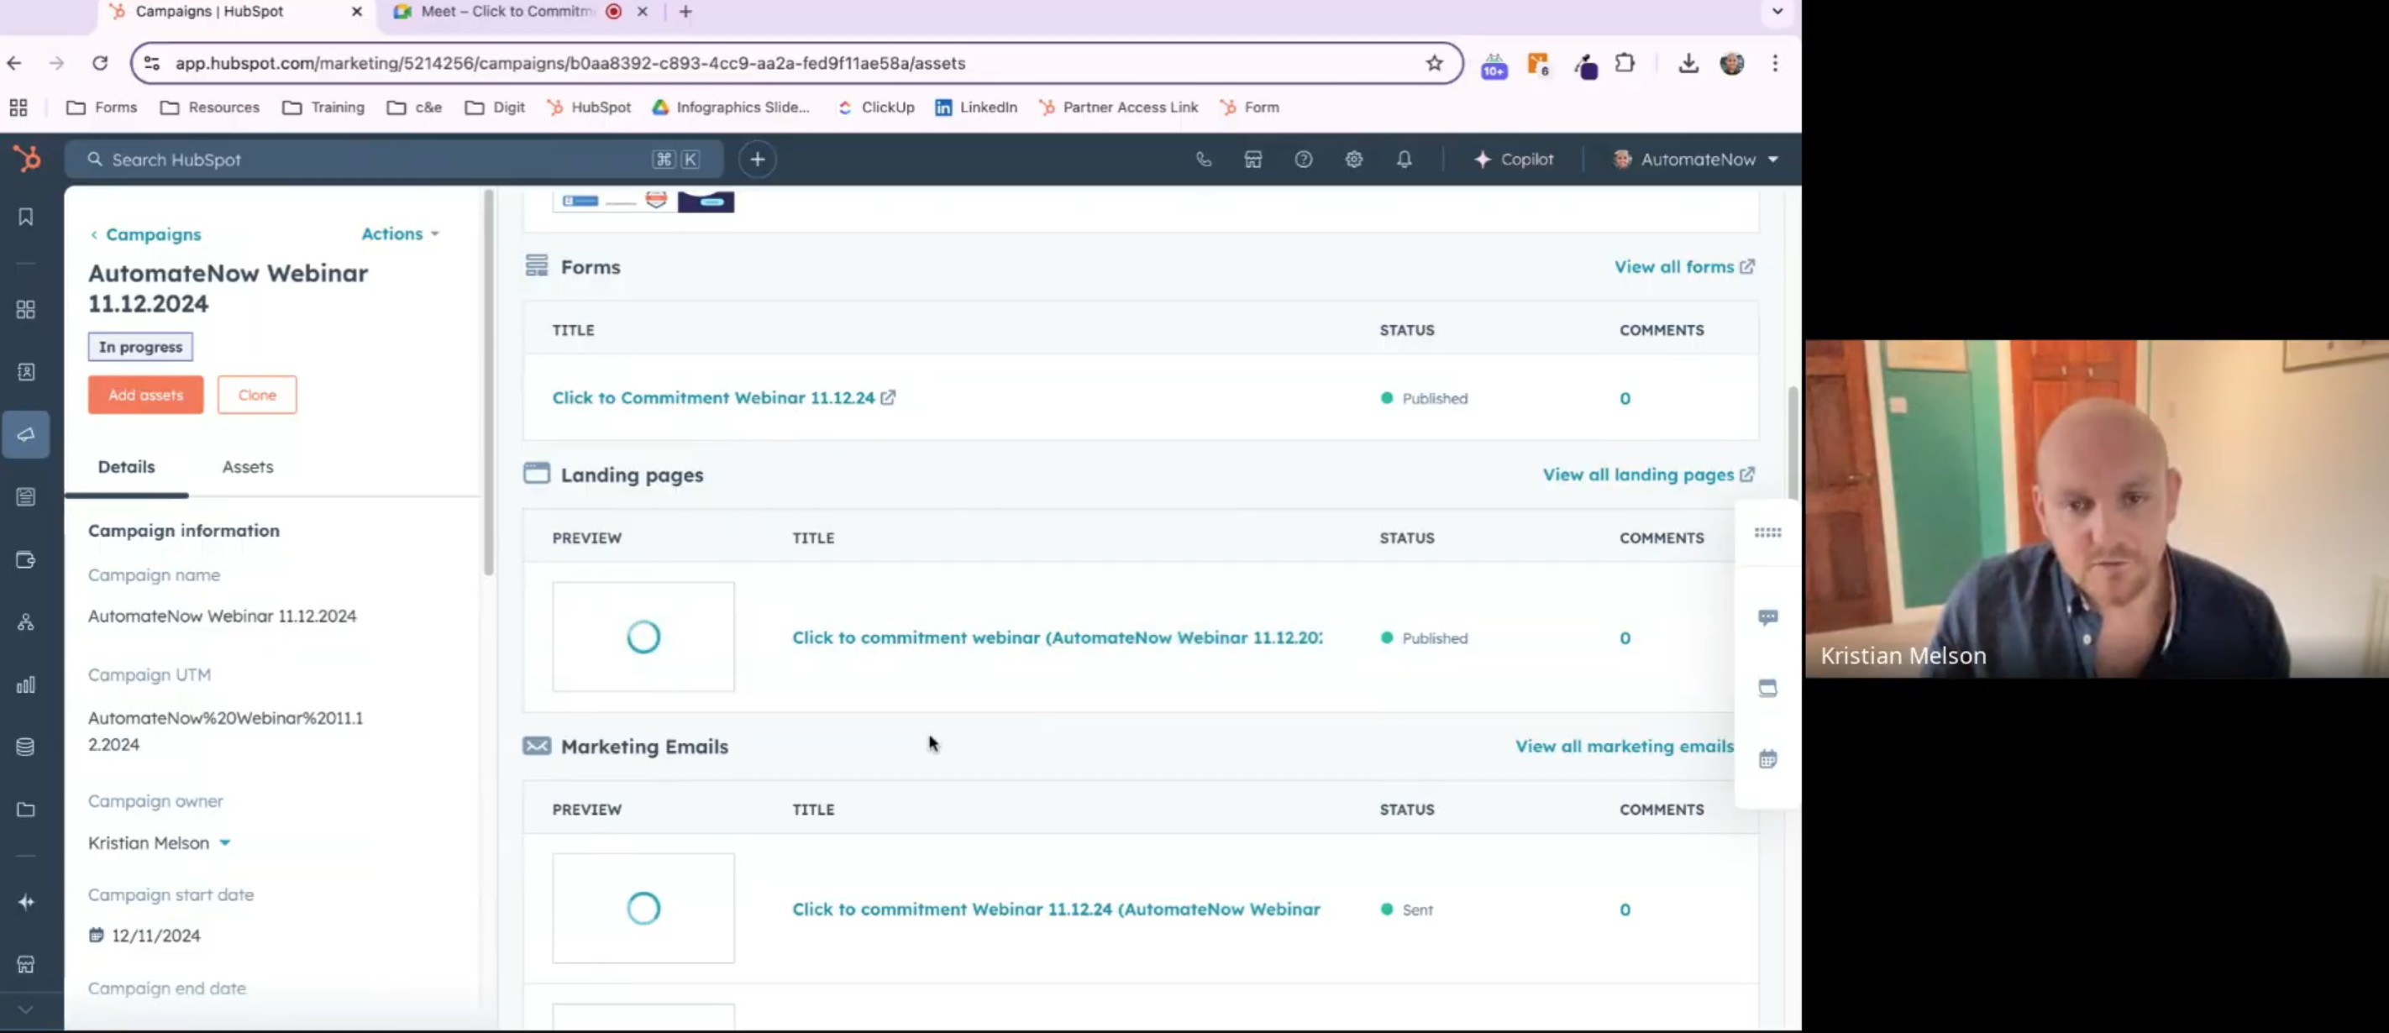Open the Forms bookmark folder
The width and height of the screenshot is (2389, 1033).
tap(102, 107)
